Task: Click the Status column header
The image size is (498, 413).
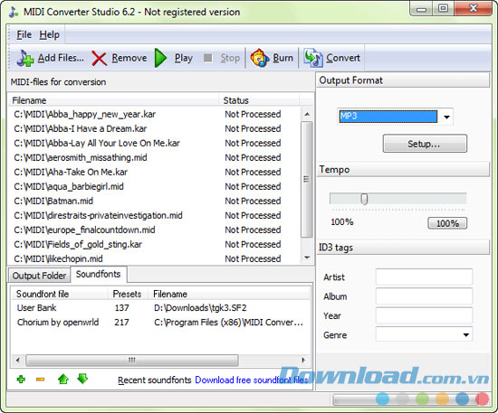Action: pyautogui.click(x=259, y=100)
